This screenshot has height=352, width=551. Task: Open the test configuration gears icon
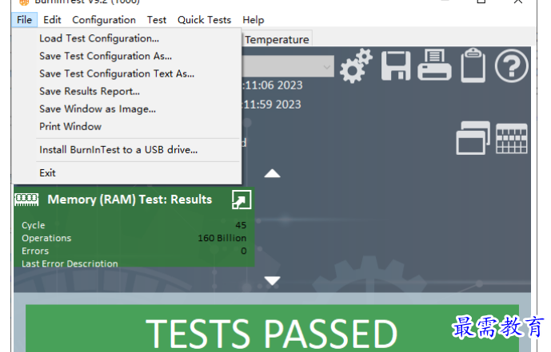click(356, 66)
